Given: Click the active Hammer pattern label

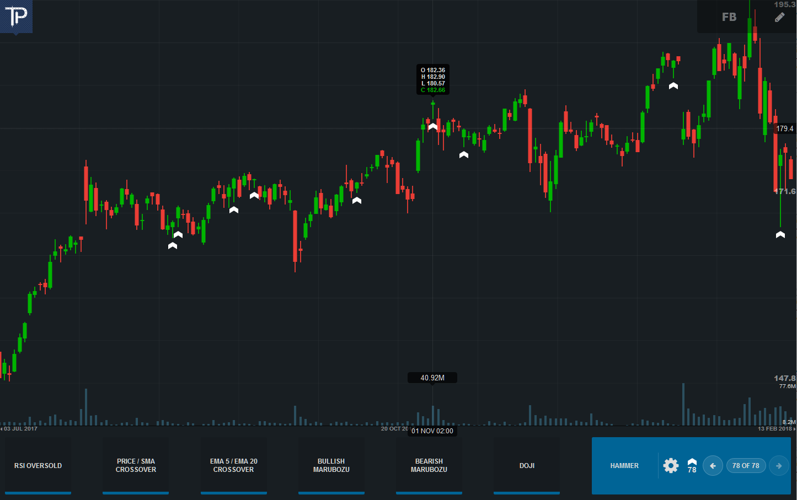Looking at the screenshot, I should click(x=624, y=466).
